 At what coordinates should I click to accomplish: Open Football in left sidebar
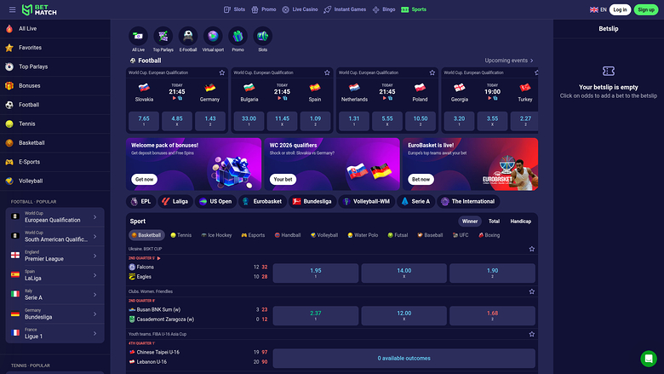(55, 105)
